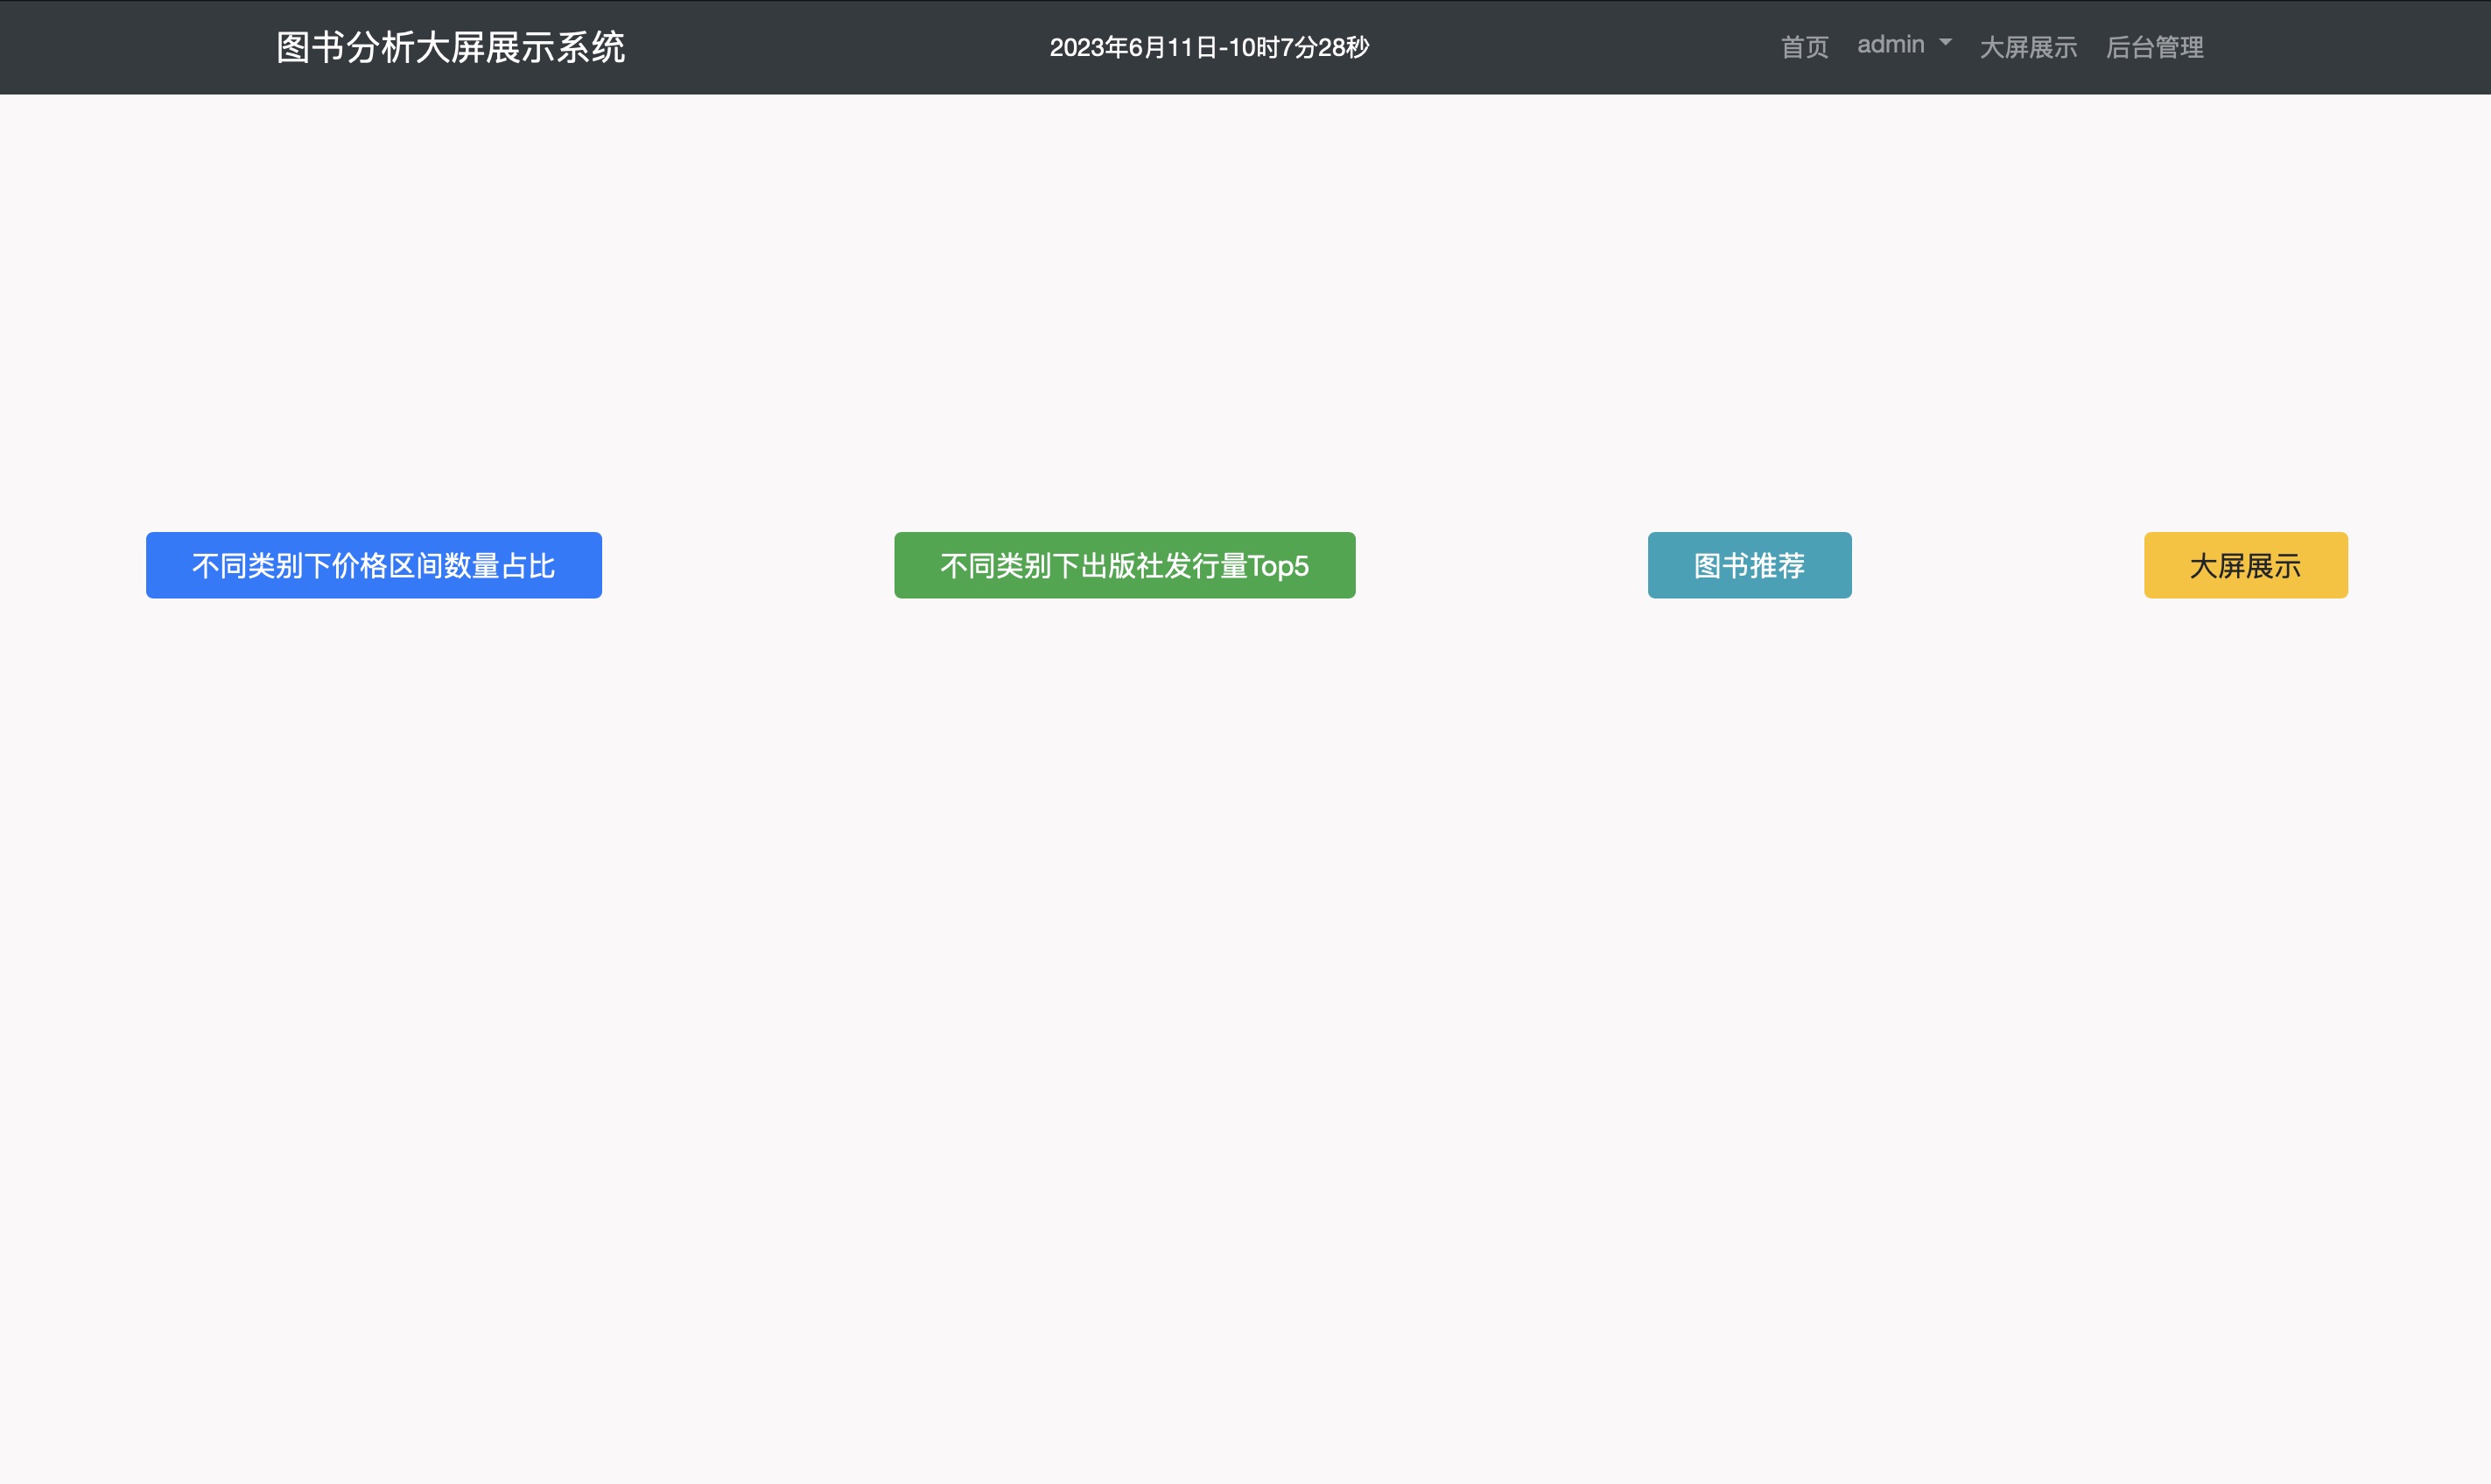This screenshot has width=2491, height=1484.
Task: Select the green publisher Top5 button
Action: [x=1124, y=565]
